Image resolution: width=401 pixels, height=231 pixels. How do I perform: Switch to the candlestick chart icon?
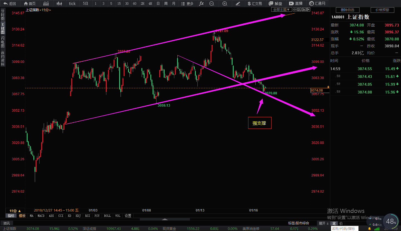(59, 4)
